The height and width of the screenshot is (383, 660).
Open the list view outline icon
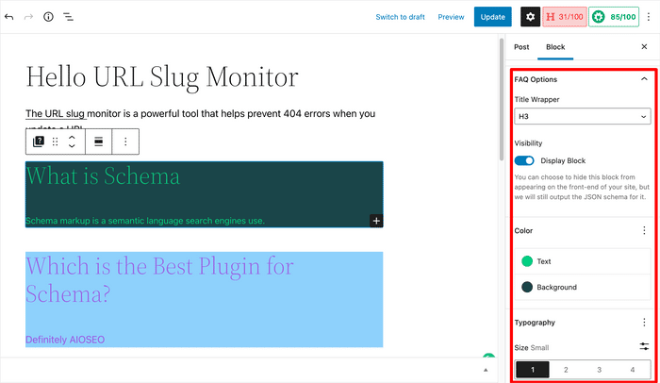pos(69,17)
